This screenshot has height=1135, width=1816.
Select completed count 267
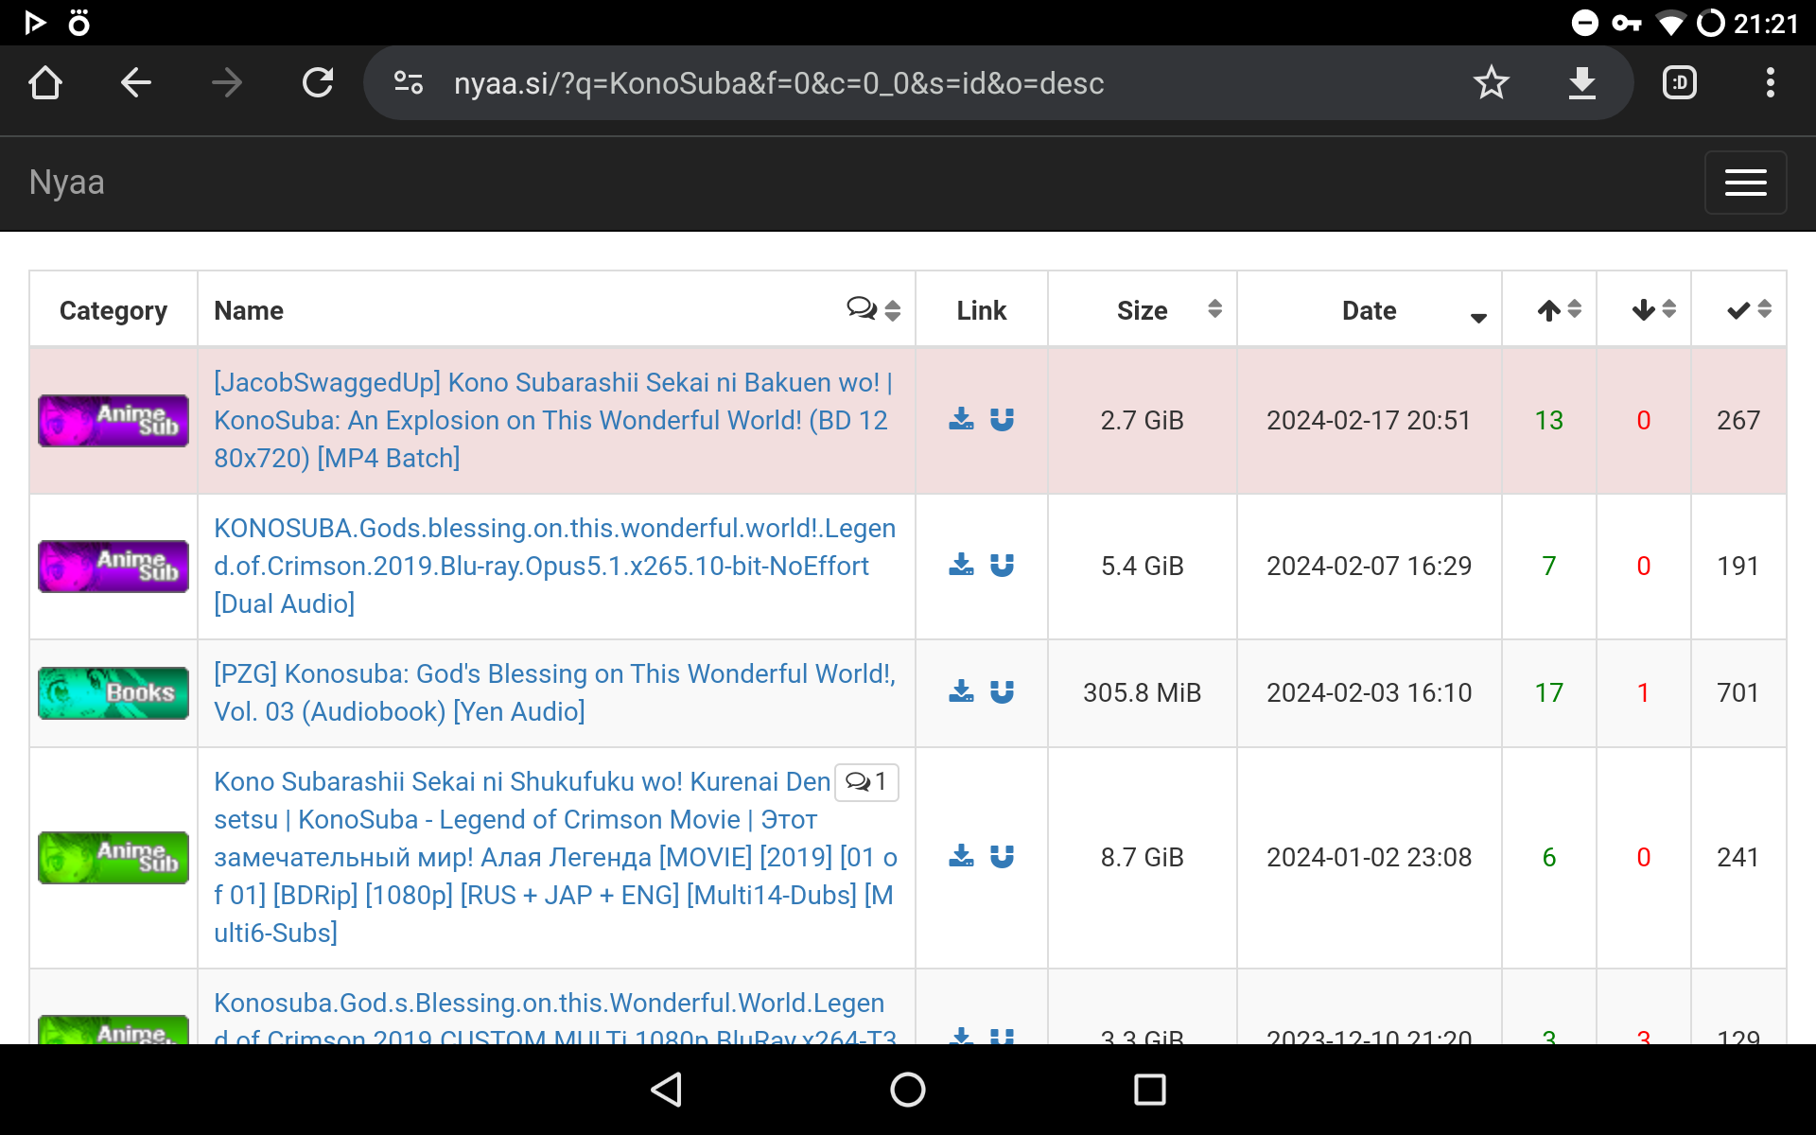1738,420
